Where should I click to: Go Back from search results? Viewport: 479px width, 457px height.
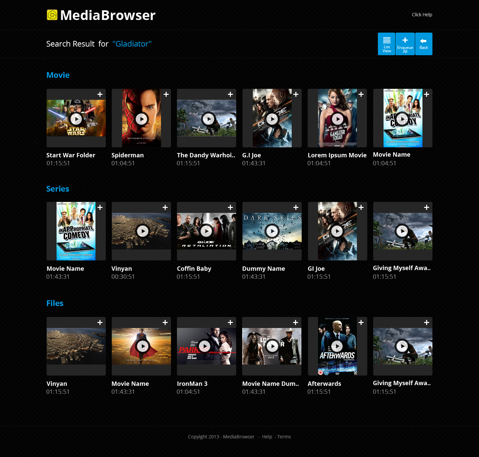coord(424,44)
